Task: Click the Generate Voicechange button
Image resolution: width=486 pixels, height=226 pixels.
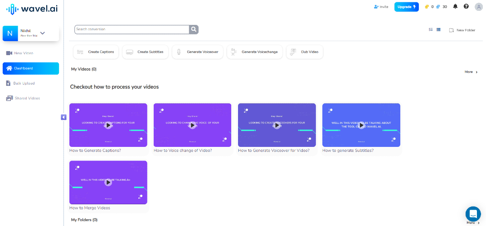Action: tap(254, 52)
